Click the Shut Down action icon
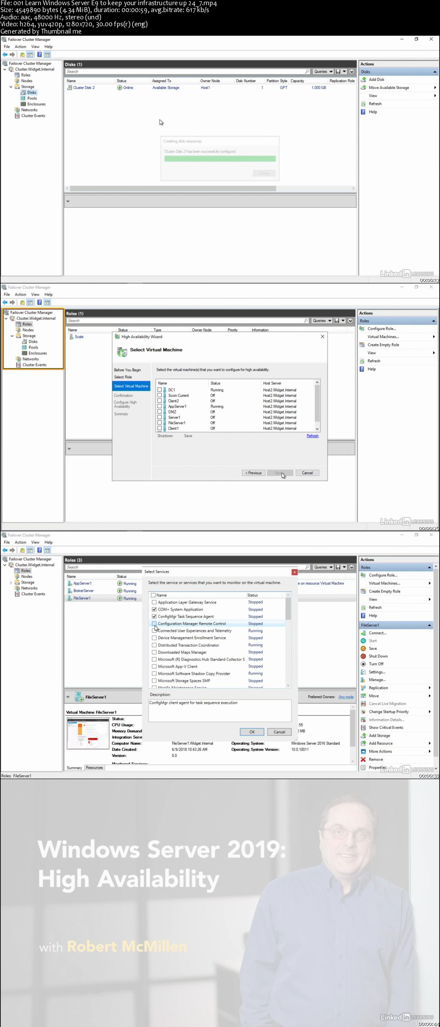Viewport: 440px width, 1027px height. tap(363, 656)
